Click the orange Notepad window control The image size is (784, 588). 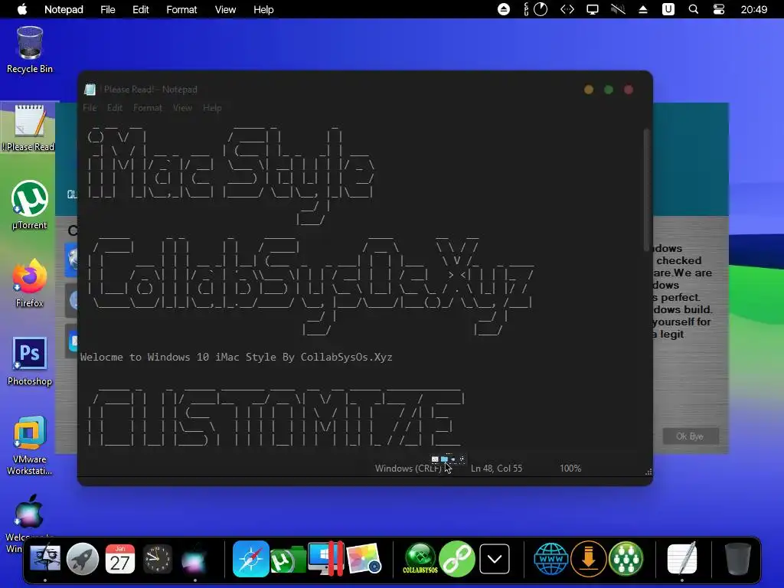pos(589,90)
